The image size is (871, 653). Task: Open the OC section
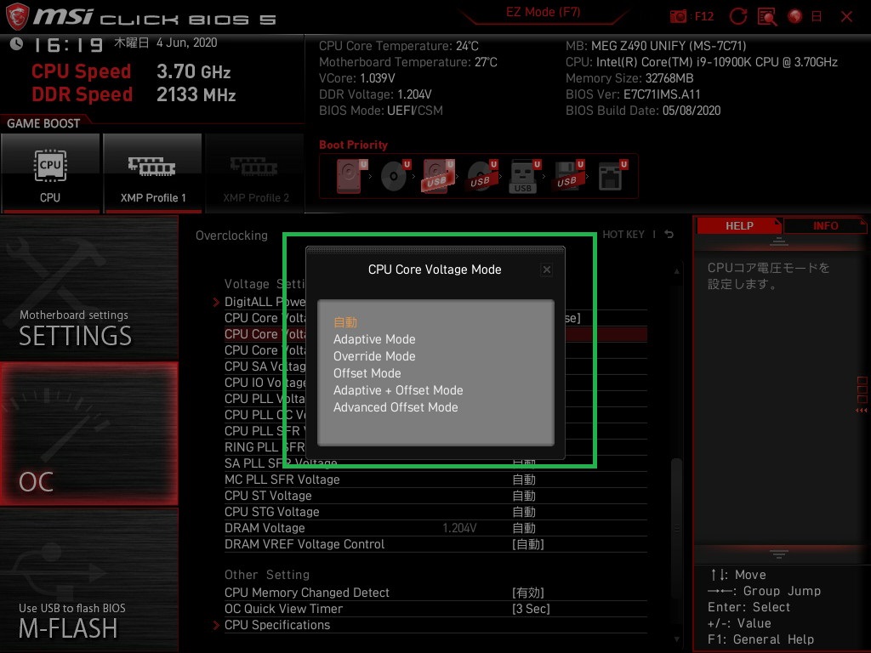88,434
